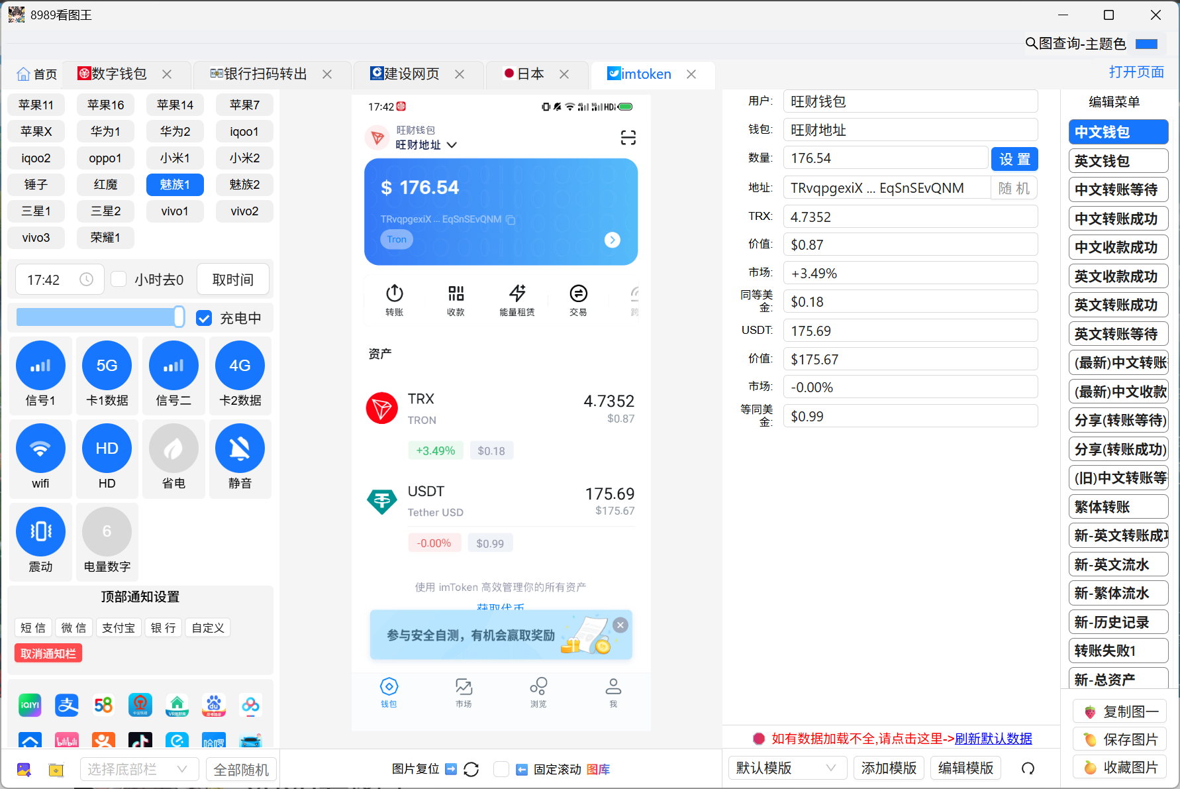Click the 交易 trade icon in phone preview

coord(578,293)
